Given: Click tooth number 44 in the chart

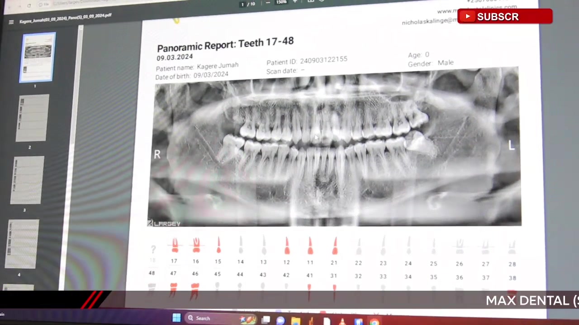Looking at the screenshot, I should [x=240, y=274].
